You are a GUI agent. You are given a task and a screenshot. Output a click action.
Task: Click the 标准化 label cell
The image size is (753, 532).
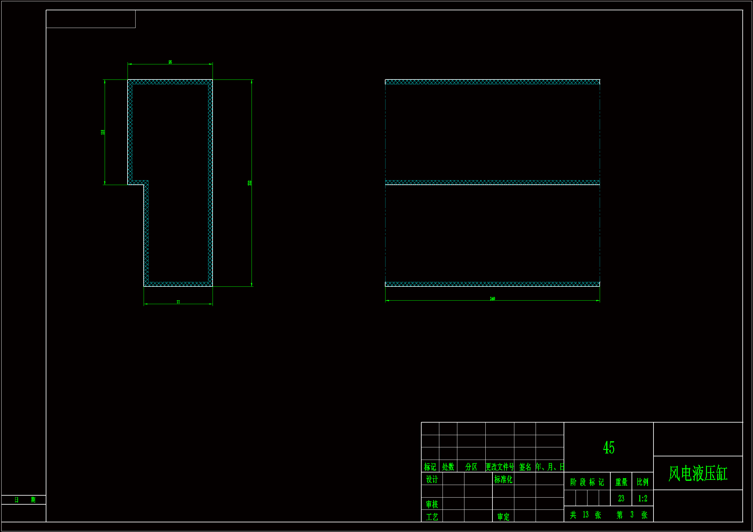503,479
